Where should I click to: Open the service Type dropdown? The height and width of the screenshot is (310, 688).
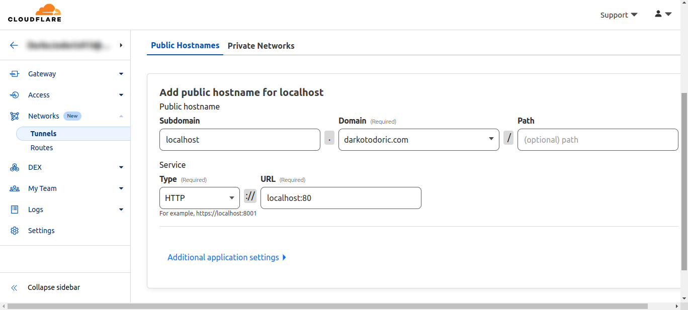(199, 198)
